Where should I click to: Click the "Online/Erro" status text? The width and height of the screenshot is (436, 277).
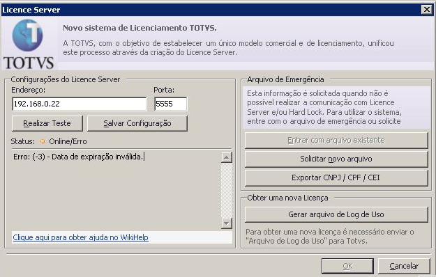[68, 141]
